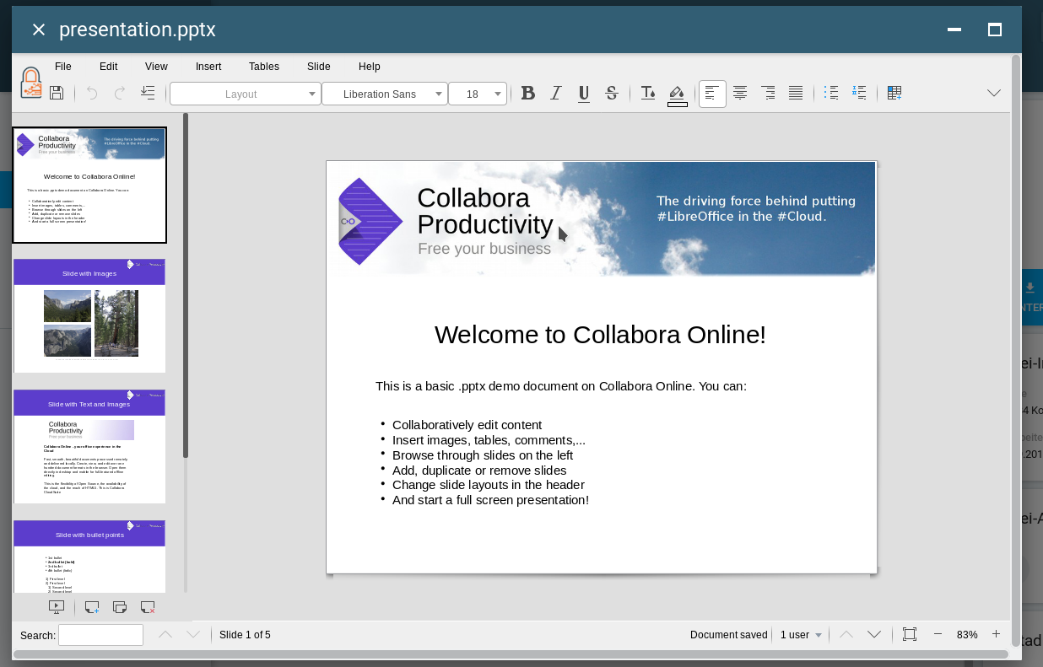Open the Layout dropdown
Viewport: 1043px width, 667px height.
[x=246, y=94]
